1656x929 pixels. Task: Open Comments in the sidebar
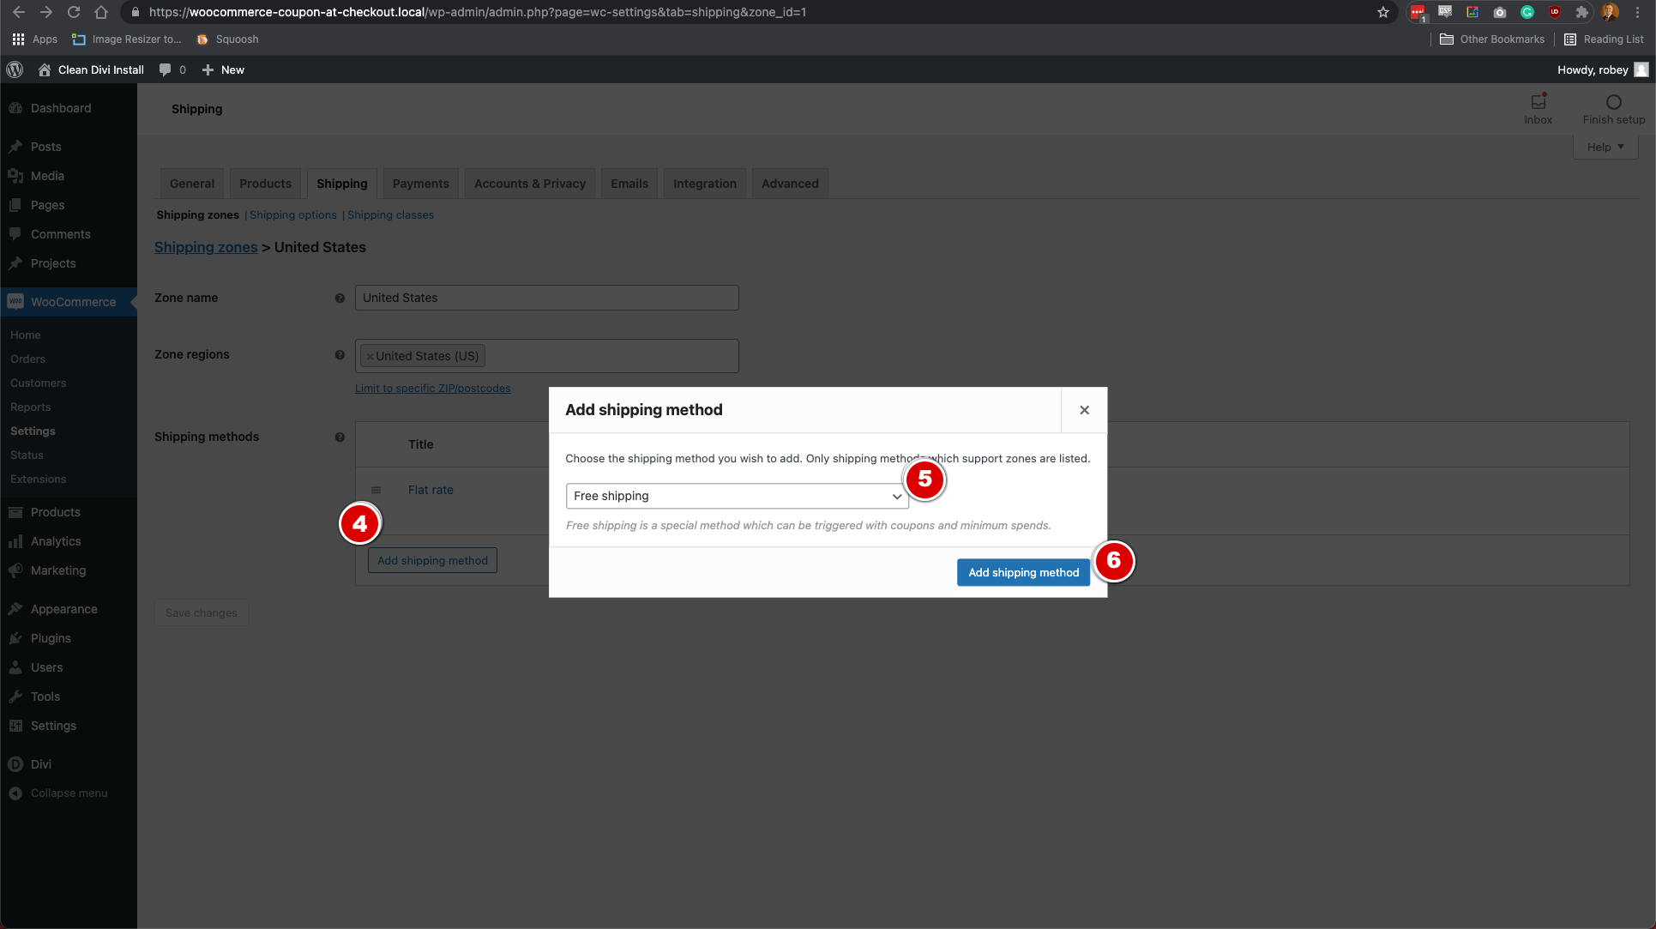[x=60, y=234]
